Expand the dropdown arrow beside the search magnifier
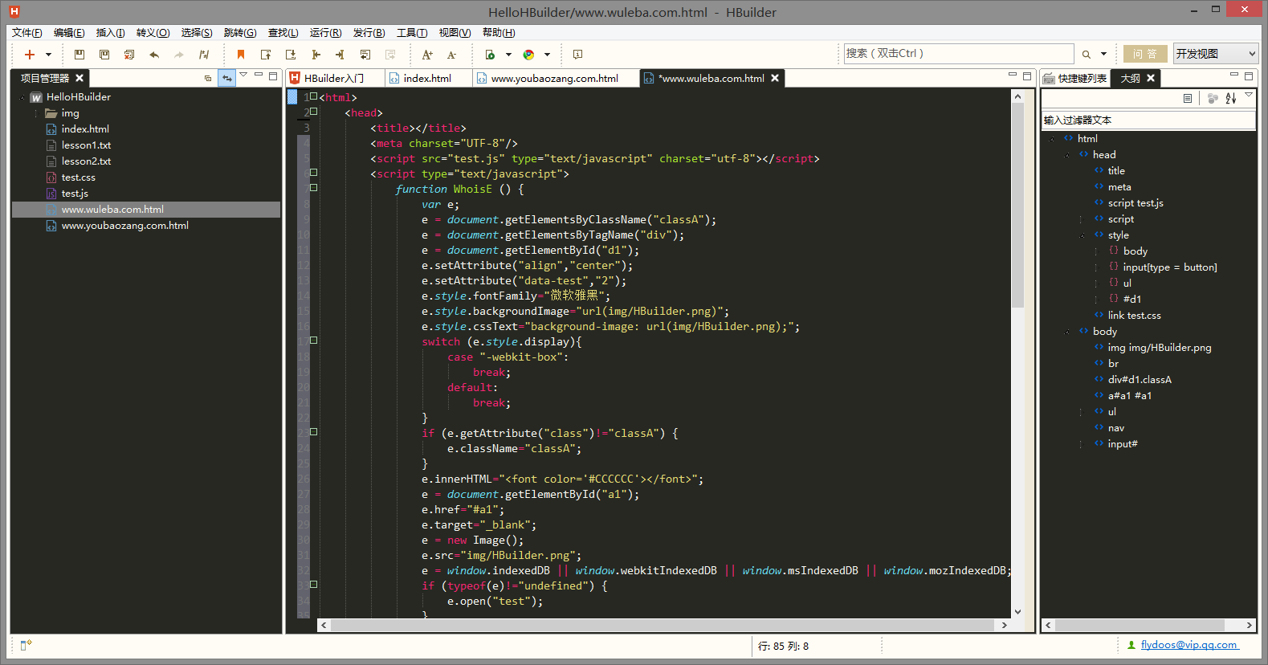The height and width of the screenshot is (665, 1268). (x=1103, y=55)
